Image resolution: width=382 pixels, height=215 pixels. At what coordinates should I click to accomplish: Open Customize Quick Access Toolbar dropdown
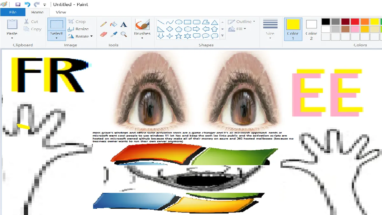tap(45, 5)
